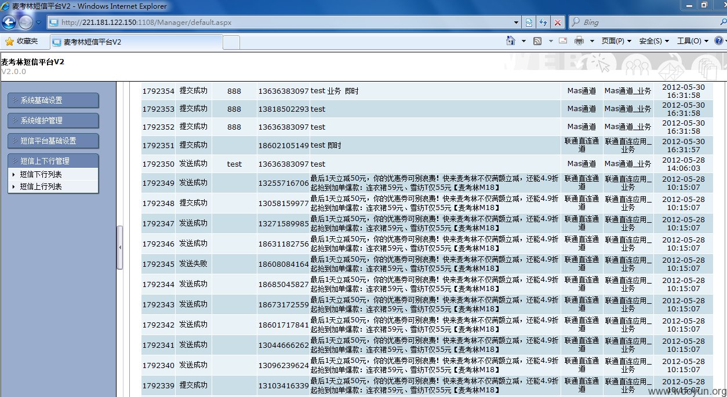Click 联通直连通道 cell in row 1792351
Viewport: 727px width, 397px height.
(x=581, y=145)
